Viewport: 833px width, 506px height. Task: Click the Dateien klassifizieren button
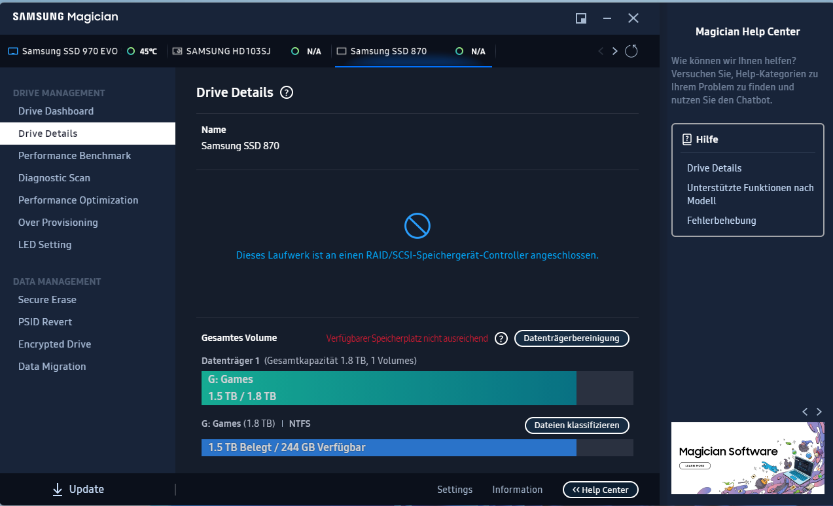[577, 425]
